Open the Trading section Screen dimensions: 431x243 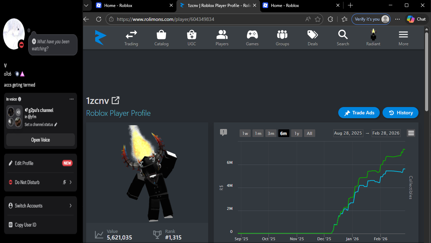pyautogui.click(x=131, y=38)
